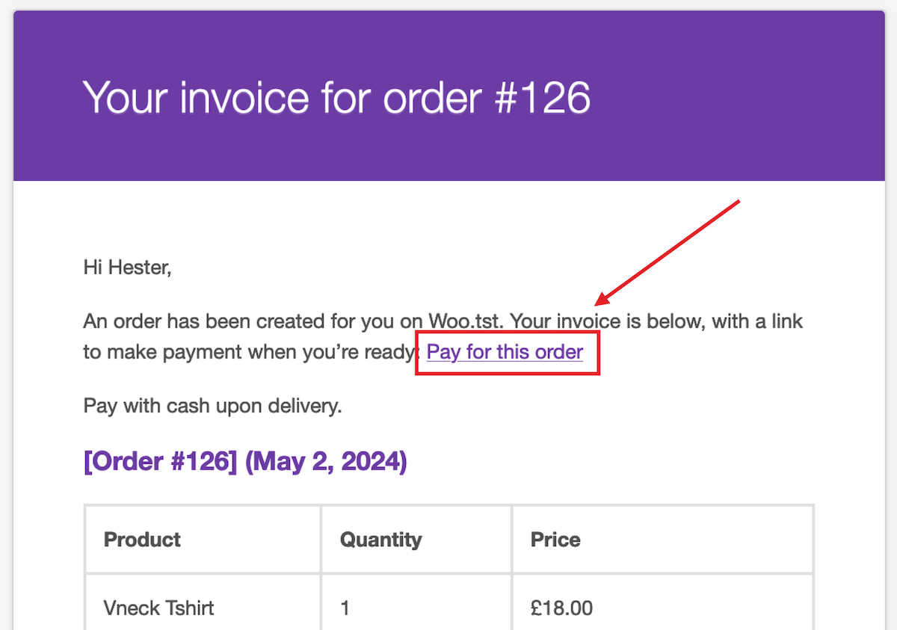Click the 'Price' table header
The width and height of the screenshot is (897, 630).
555,539
